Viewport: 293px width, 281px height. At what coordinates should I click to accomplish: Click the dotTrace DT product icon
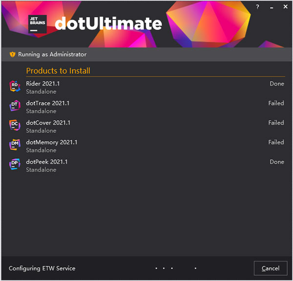tap(15, 106)
